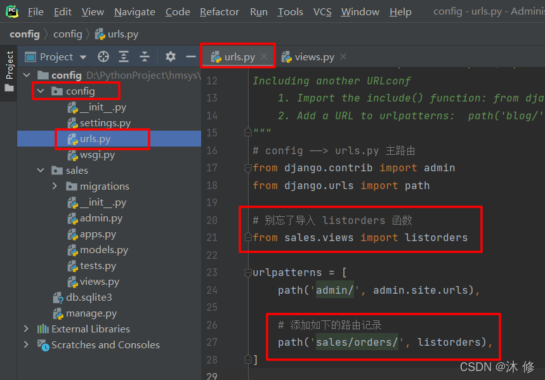Screen dimensions: 545x380
Task: Click 'admin.site.urls' in line 24
Action: [x=420, y=290]
